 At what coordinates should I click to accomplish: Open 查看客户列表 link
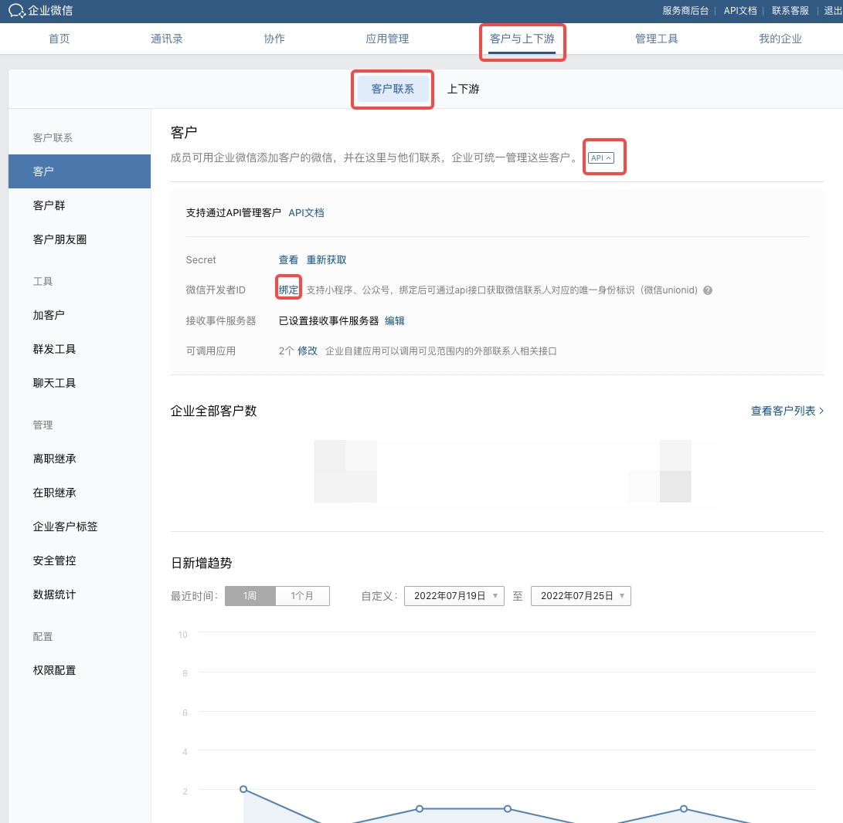coord(787,411)
